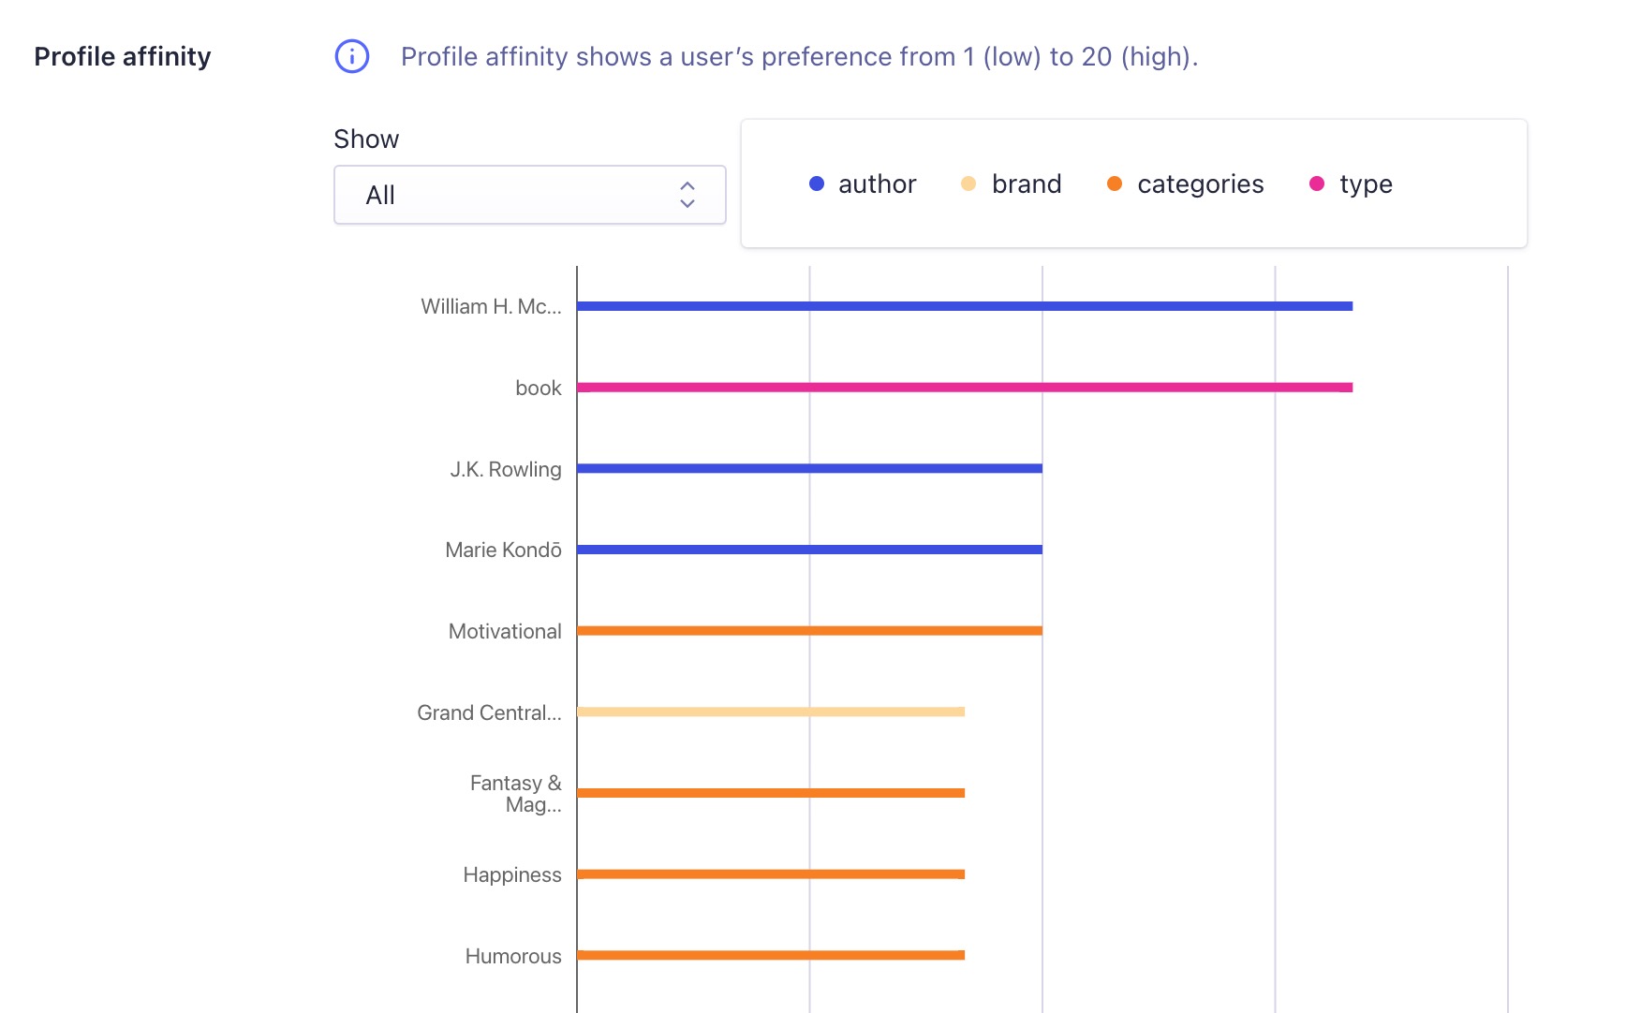This screenshot has width=1626, height=1013.
Task: Toggle the author legend item
Action: [863, 184]
